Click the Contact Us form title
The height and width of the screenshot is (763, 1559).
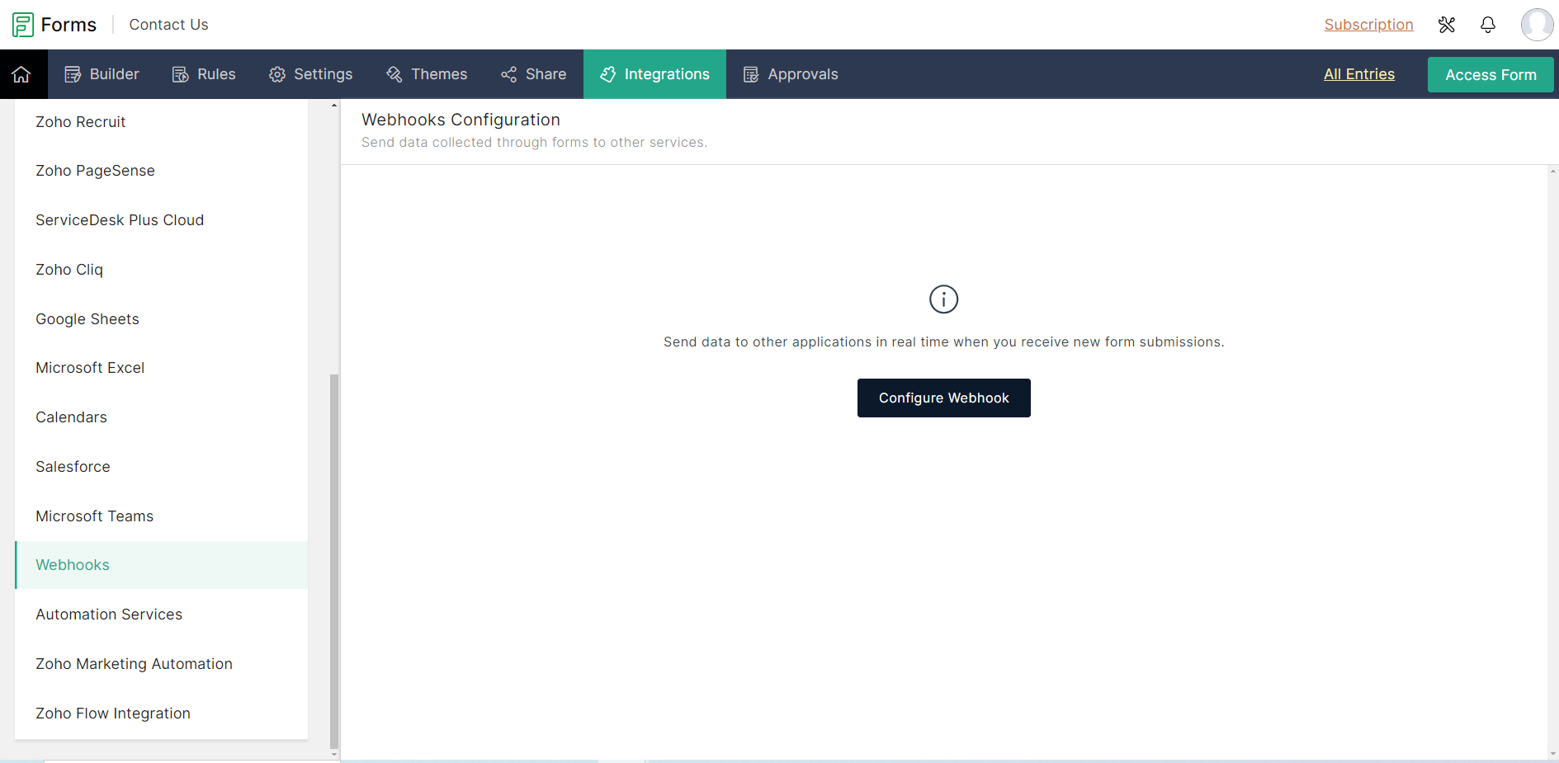(169, 25)
